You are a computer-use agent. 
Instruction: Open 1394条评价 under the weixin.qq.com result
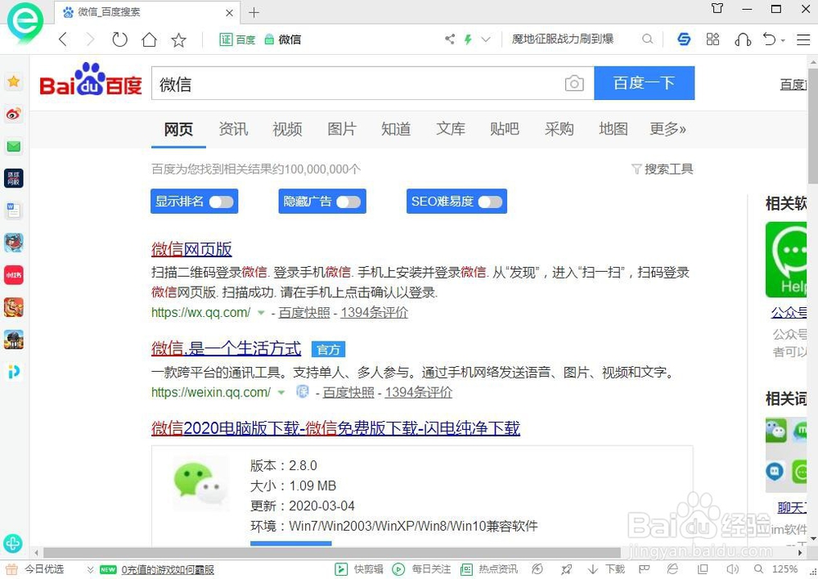coord(418,392)
